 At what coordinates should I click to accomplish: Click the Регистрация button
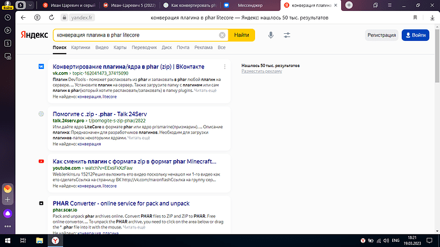pos(381,35)
